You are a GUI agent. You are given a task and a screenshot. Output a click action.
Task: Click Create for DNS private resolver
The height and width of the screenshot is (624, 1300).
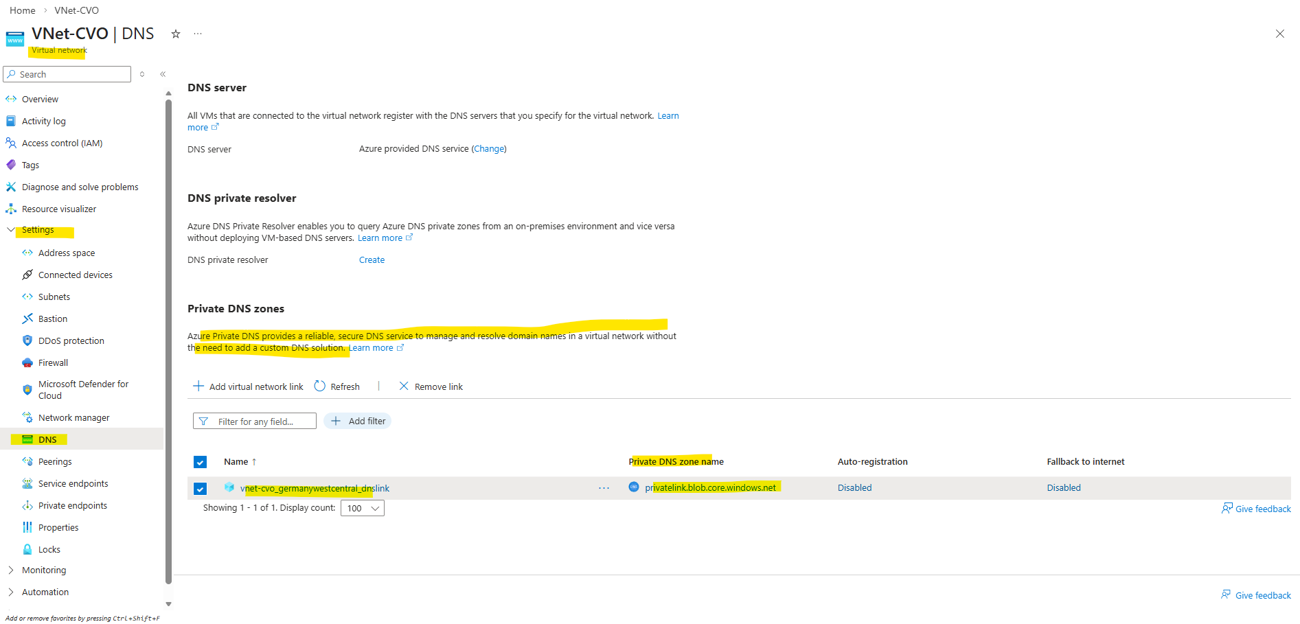click(372, 260)
